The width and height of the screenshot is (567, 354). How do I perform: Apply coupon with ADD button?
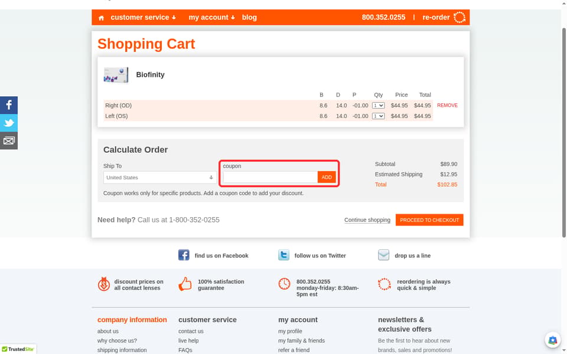327,177
